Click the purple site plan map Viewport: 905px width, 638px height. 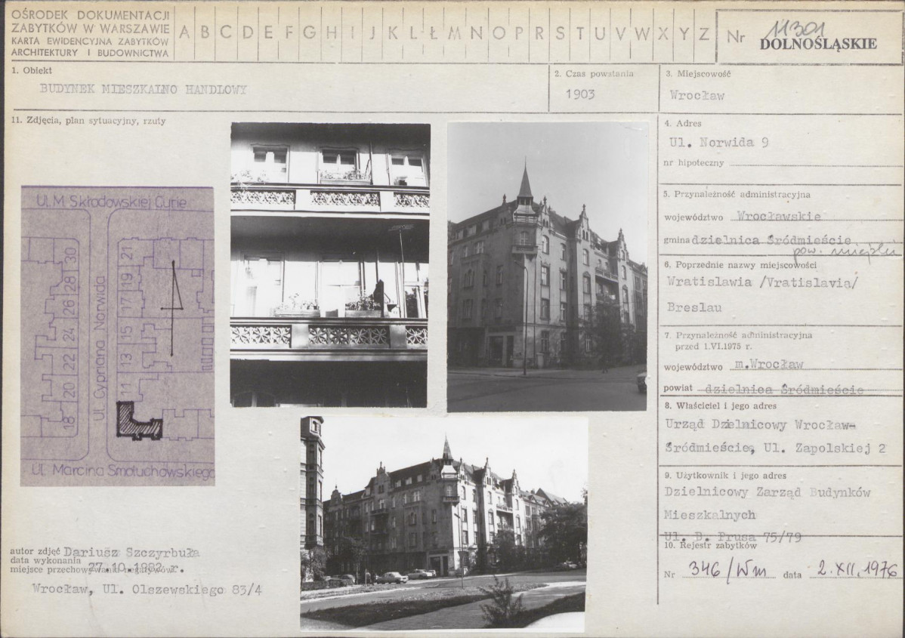click(118, 336)
